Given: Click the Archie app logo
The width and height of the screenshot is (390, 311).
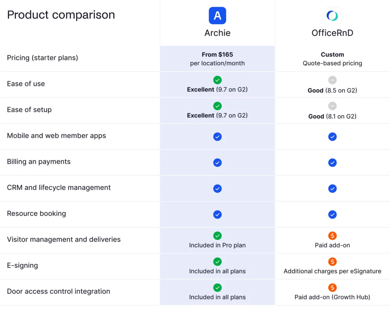Looking at the screenshot, I should [217, 16].
